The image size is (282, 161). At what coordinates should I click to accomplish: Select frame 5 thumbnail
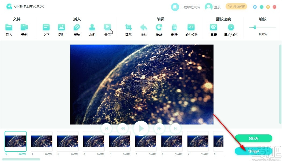146,141
